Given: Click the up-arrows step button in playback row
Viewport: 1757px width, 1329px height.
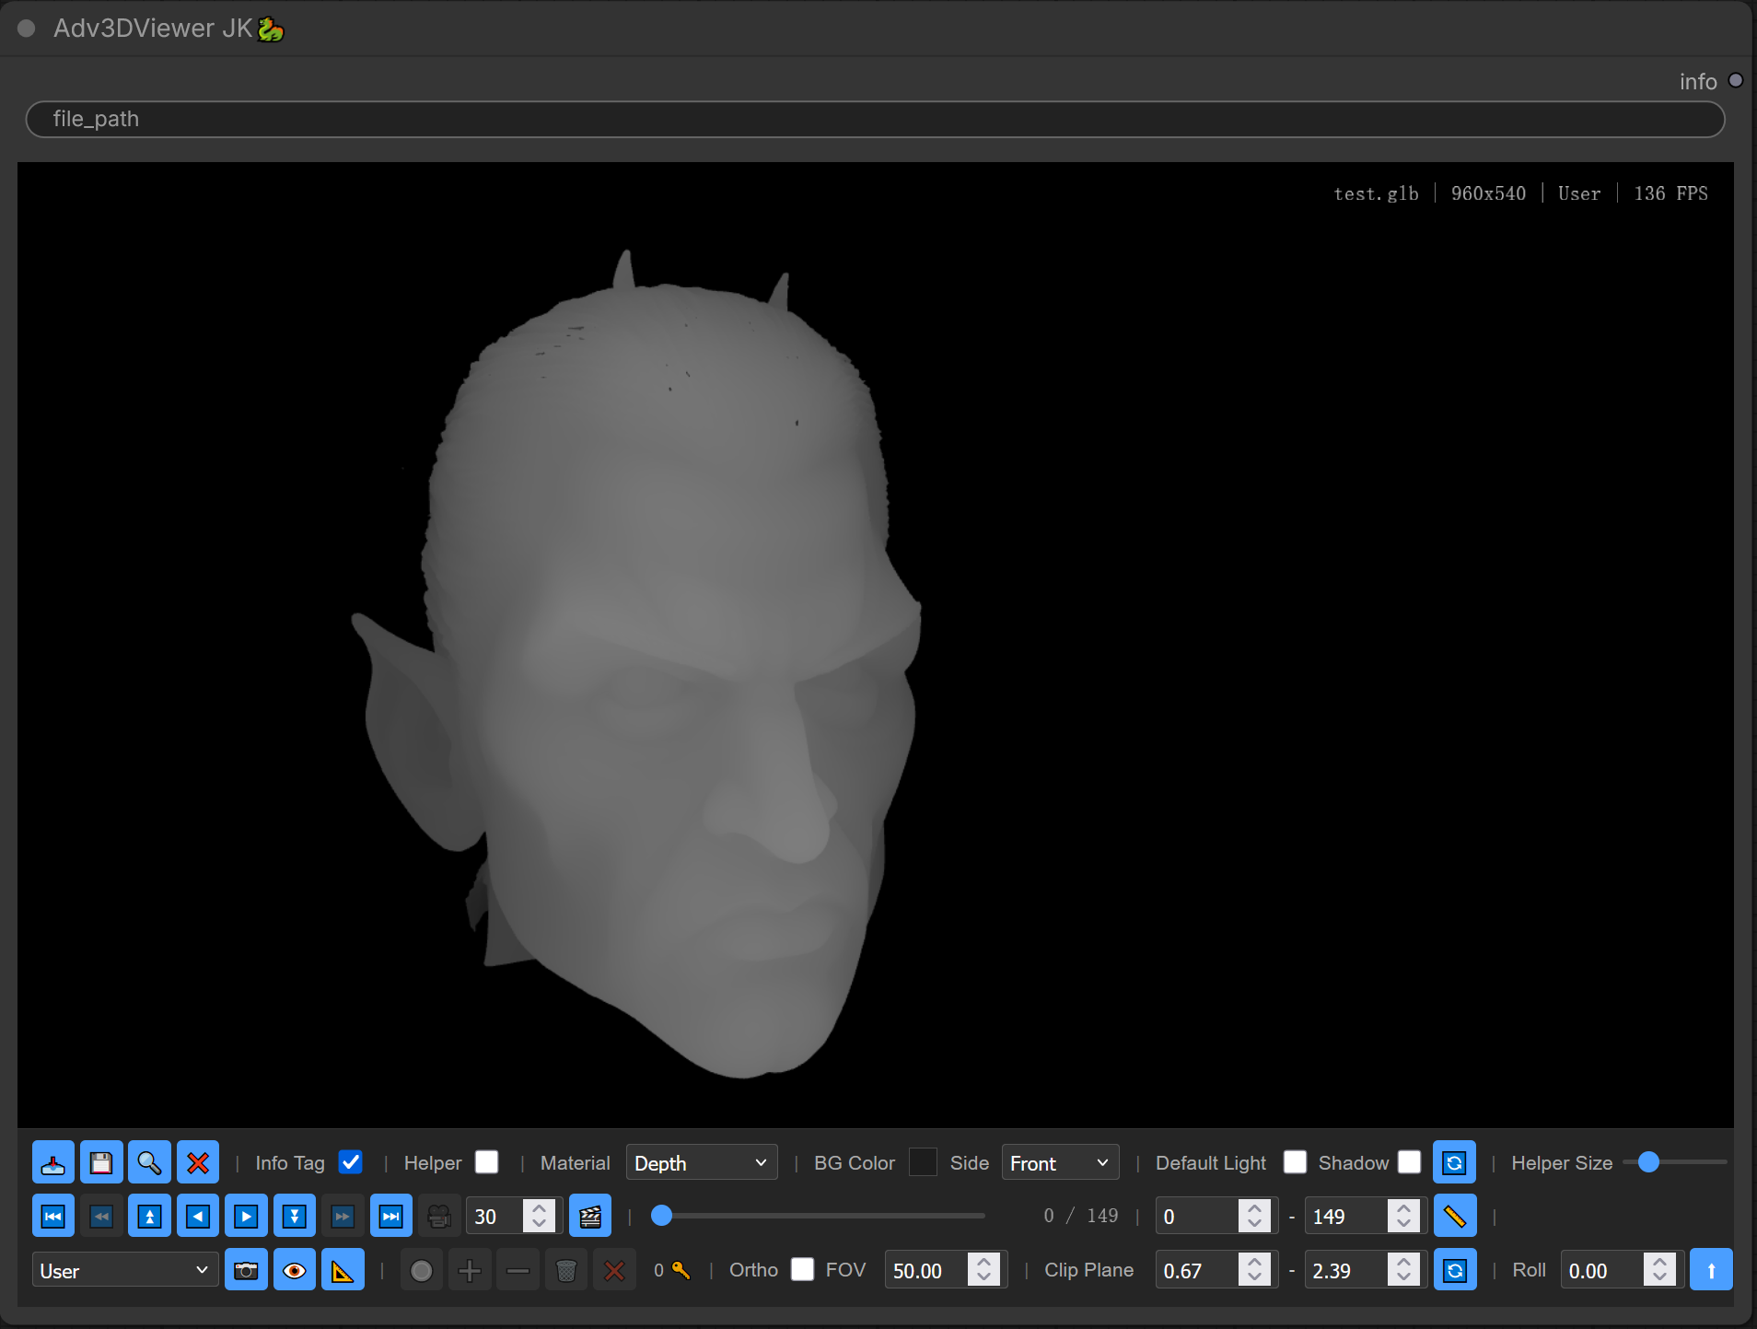Looking at the screenshot, I should click(149, 1216).
